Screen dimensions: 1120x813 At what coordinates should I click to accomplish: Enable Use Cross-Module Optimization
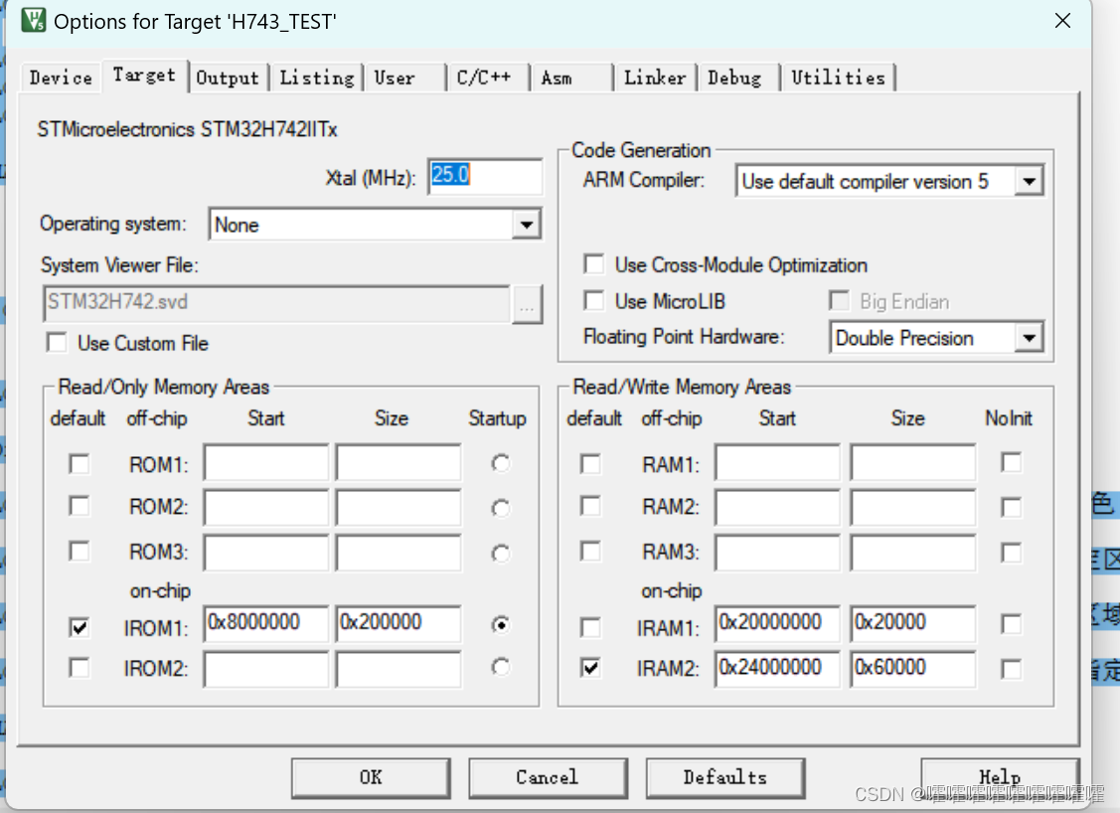click(x=593, y=264)
